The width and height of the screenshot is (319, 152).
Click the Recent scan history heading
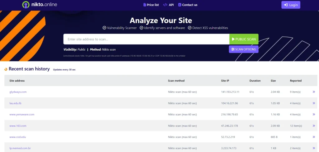click(29, 69)
